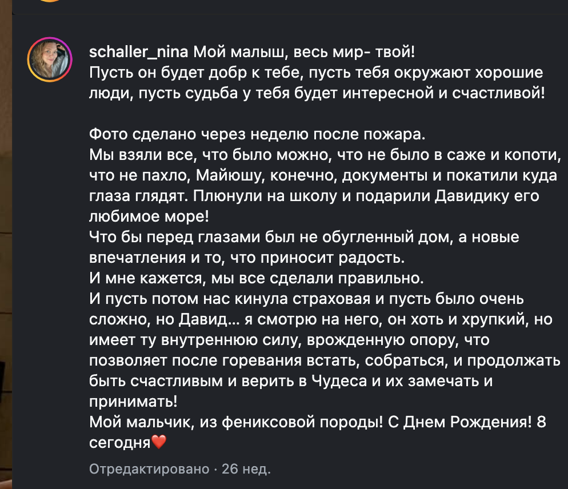Click the word 'Майюшу' in the caption
This screenshot has height=489, width=568.
click(229, 176)
